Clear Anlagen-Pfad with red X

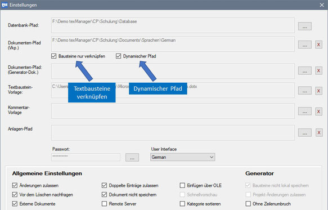click(x=318, y=132)
